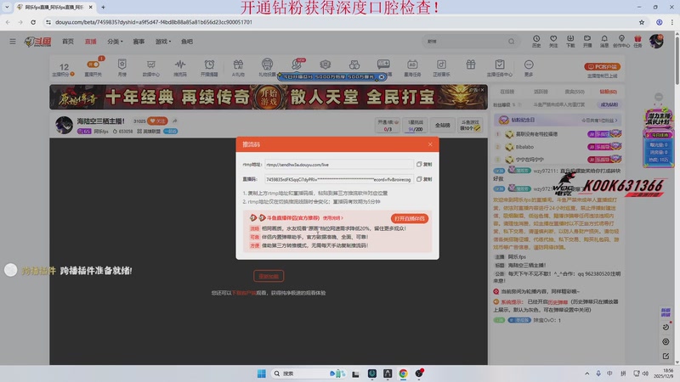
Task: Click the 全站榜 button
Action: [x=442, y=125]
